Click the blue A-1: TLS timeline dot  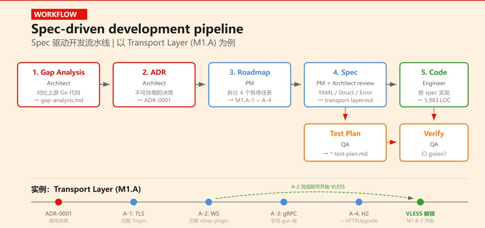click(134, 202)
